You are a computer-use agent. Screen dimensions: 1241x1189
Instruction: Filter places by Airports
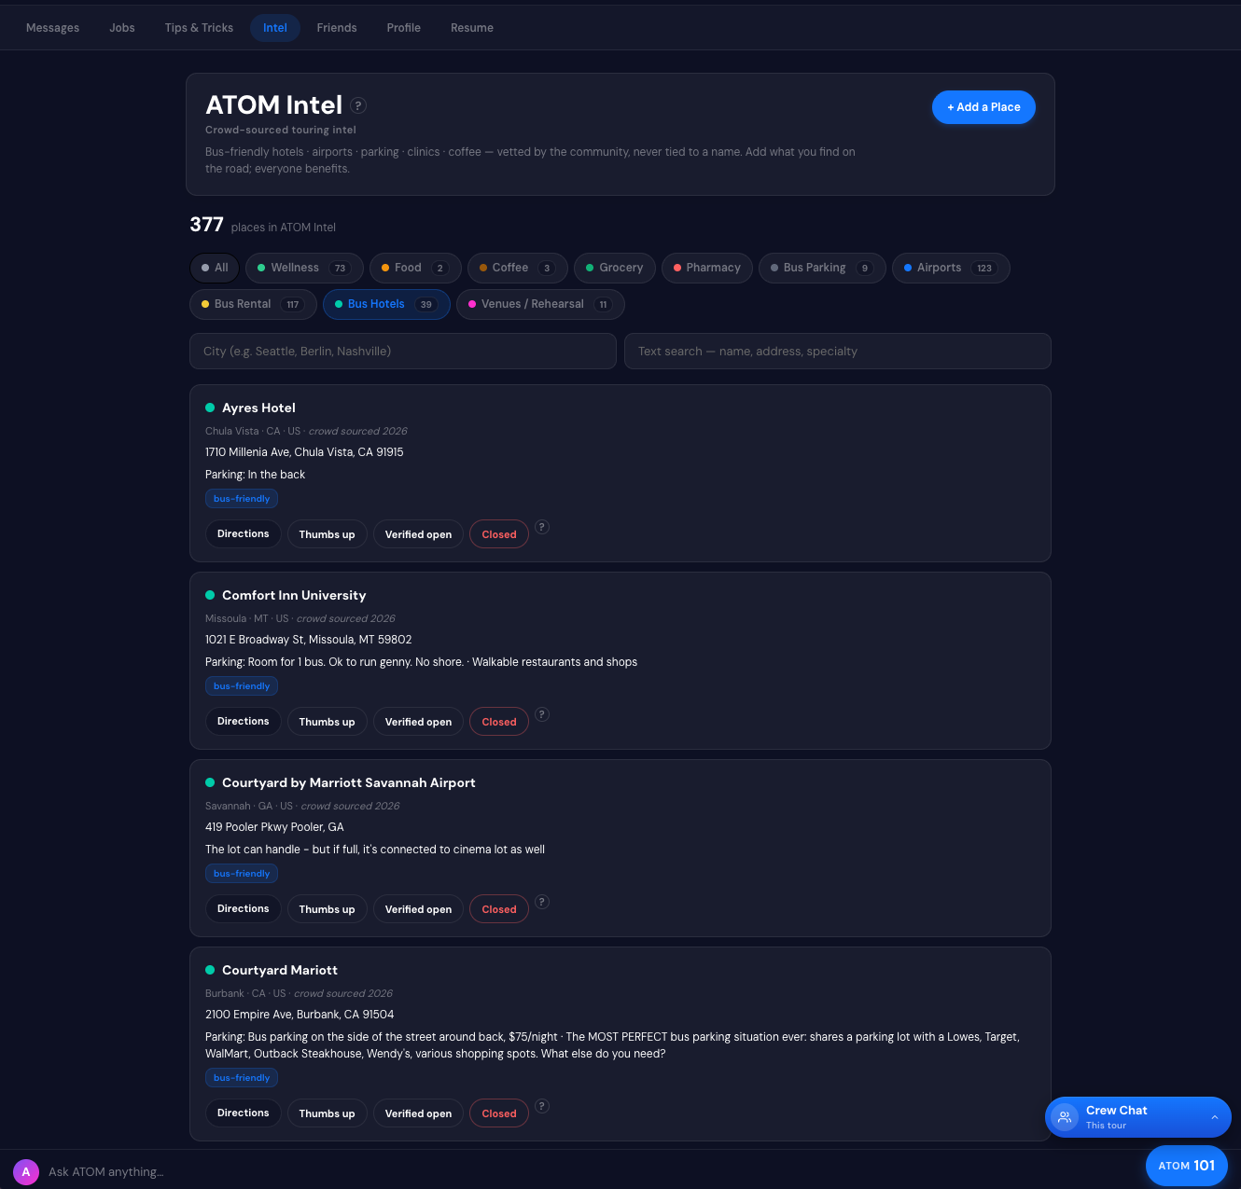pyautogui.click(x=951, y=268)
